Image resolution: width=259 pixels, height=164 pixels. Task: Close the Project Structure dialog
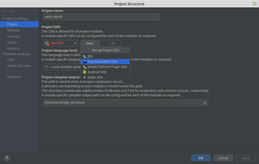(x=254, y=4)
